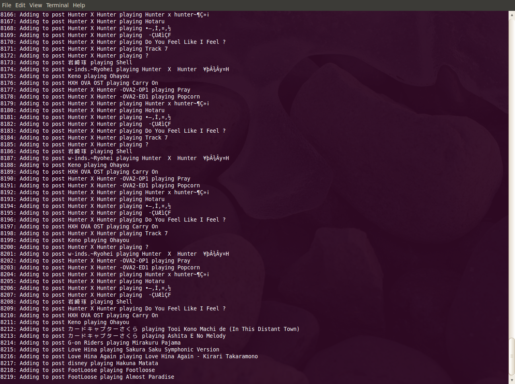This screenshot has width=515, height=384.
Task: Click the scrollbar down arrow
Action: pyautogui.click(x=512, y=380)
